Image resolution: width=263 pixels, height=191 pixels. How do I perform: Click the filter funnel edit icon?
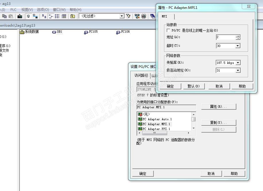pos(128,16)
